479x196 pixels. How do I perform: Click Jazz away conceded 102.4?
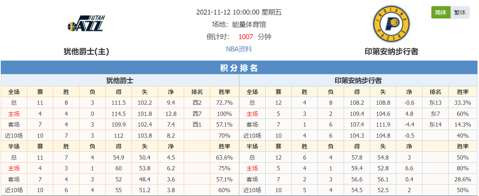coord(145,125)
